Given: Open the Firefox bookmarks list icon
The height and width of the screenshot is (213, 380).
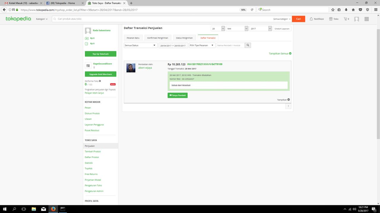Looking at the screenshot, I should tap(339, 10).
